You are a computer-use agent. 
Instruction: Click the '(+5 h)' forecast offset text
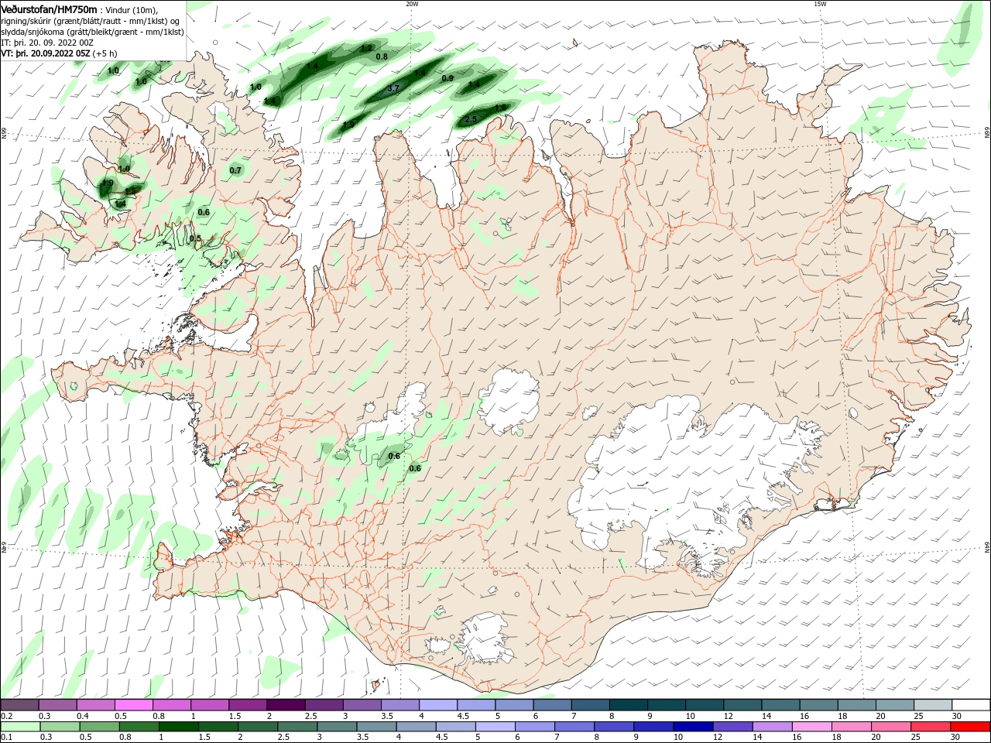pyautogui.click(x=105, y=53)
